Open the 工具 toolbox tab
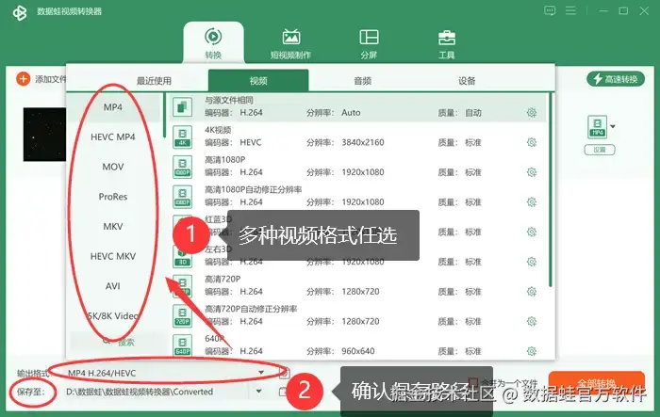The image size is (660, 417). [x=447, y=43]
